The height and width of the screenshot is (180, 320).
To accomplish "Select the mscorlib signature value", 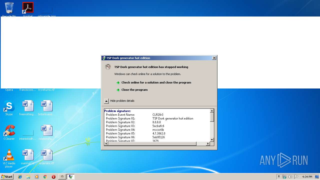I will [x=158, y=130].
